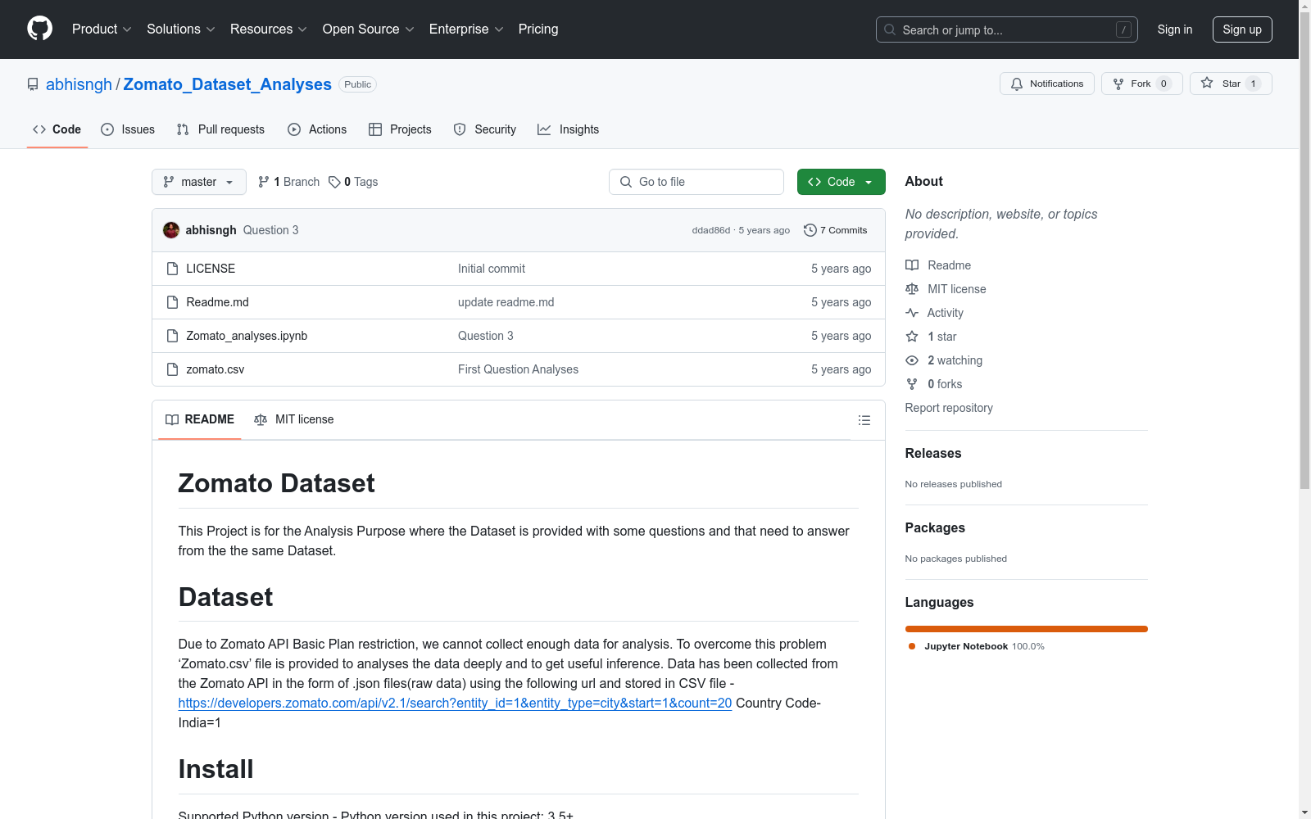Click the Fork icon
Viewport: 1311px width, 819px height.
(1118, 84)
